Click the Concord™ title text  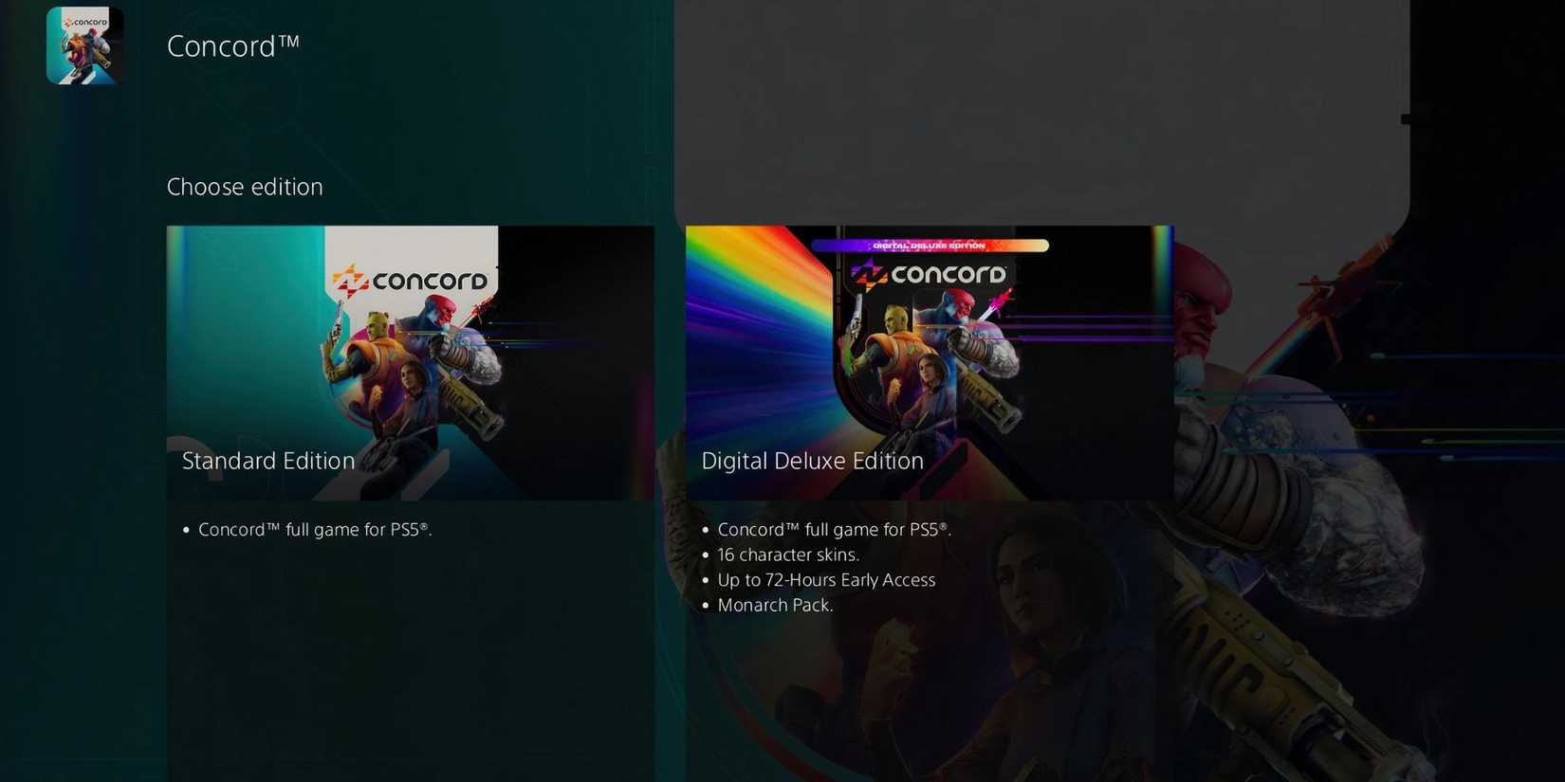(x=233, y=45)
